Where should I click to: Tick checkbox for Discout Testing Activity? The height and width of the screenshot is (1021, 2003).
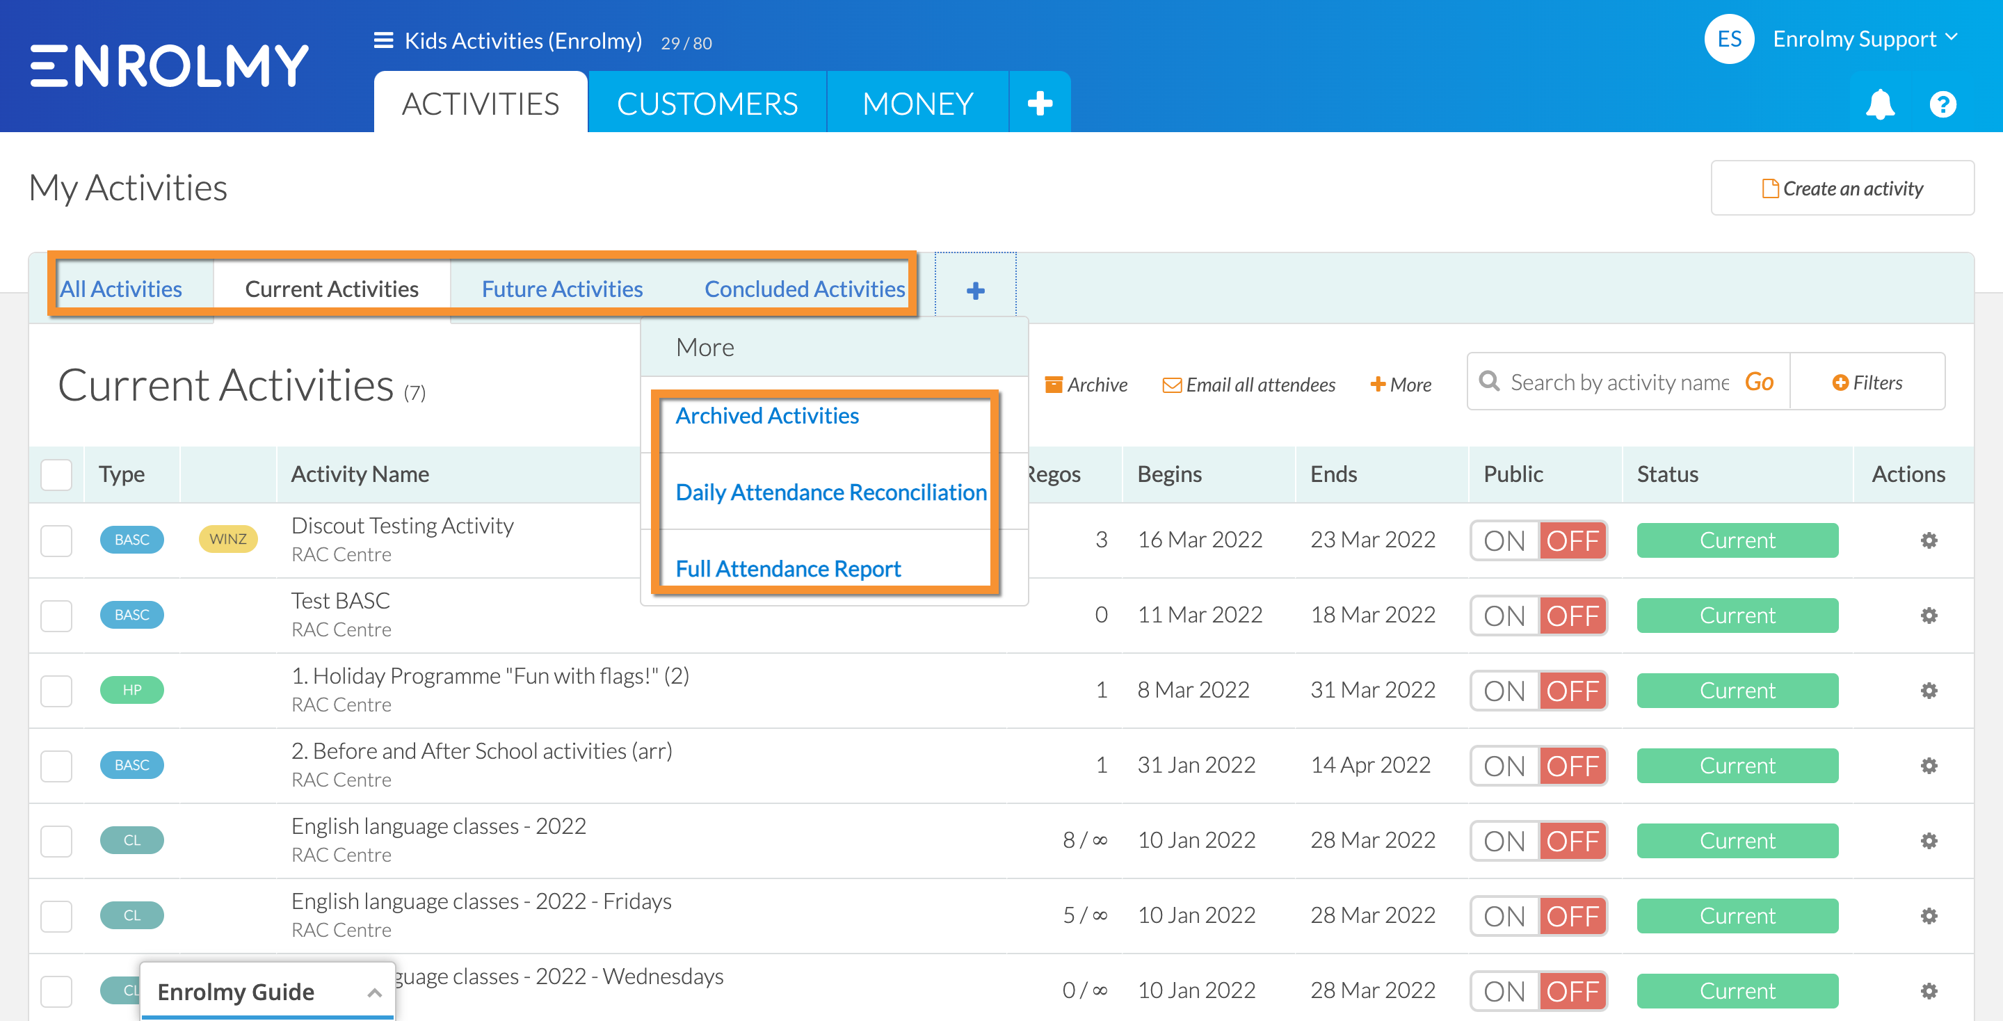[x=56, y=540]
